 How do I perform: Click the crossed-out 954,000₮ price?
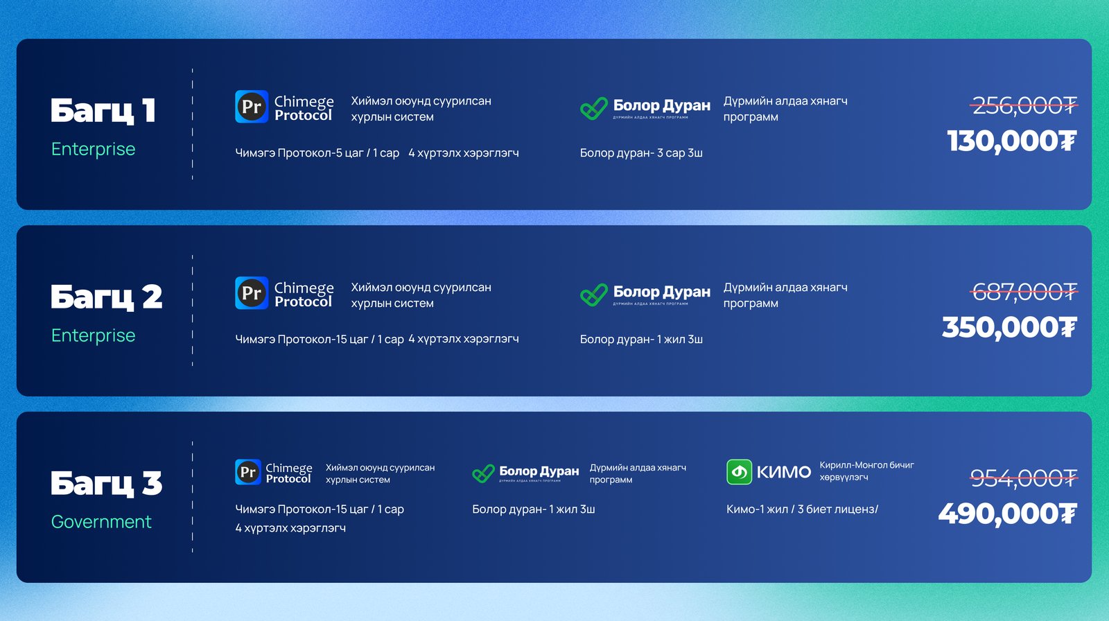tap(1024, 478)
